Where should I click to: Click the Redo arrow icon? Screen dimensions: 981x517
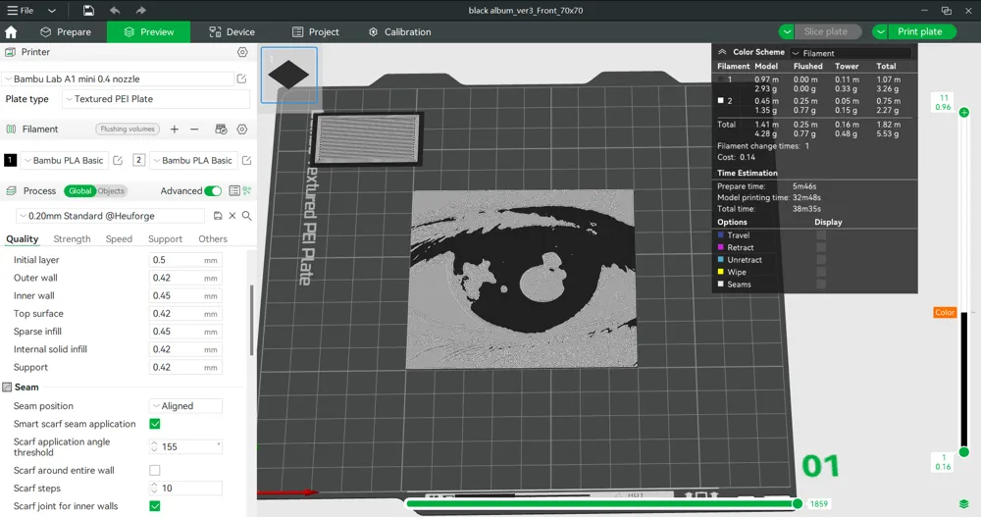(140, 10)
